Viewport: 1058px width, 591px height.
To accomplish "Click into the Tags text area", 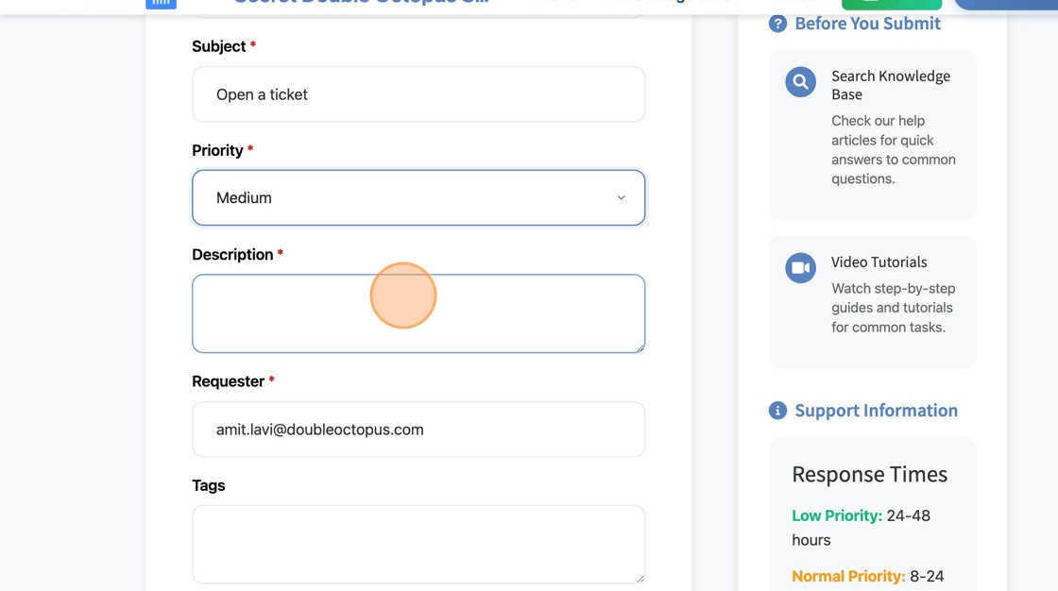I will 418,544.
